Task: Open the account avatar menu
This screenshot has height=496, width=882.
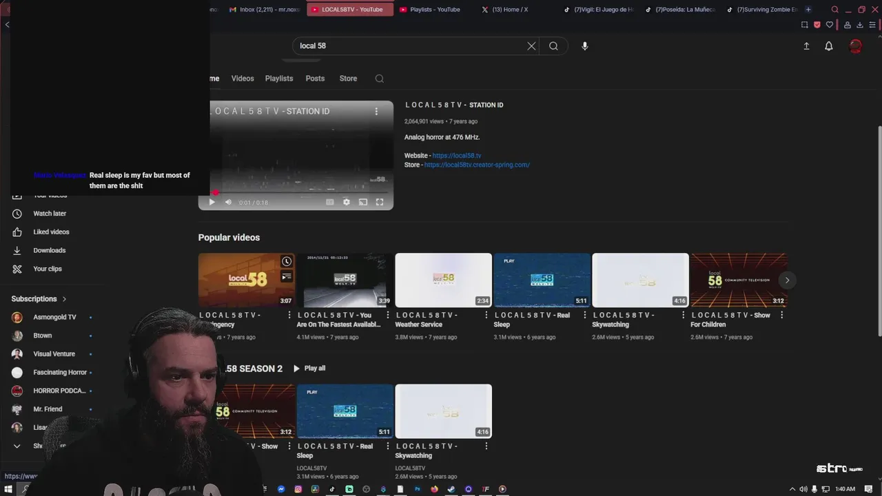Action: tap(856, 46)
